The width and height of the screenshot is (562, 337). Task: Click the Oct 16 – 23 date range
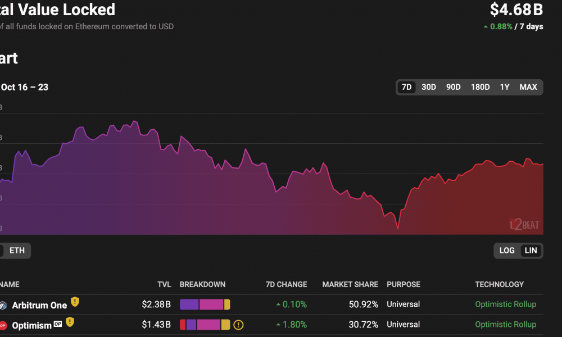click(24, 88)
